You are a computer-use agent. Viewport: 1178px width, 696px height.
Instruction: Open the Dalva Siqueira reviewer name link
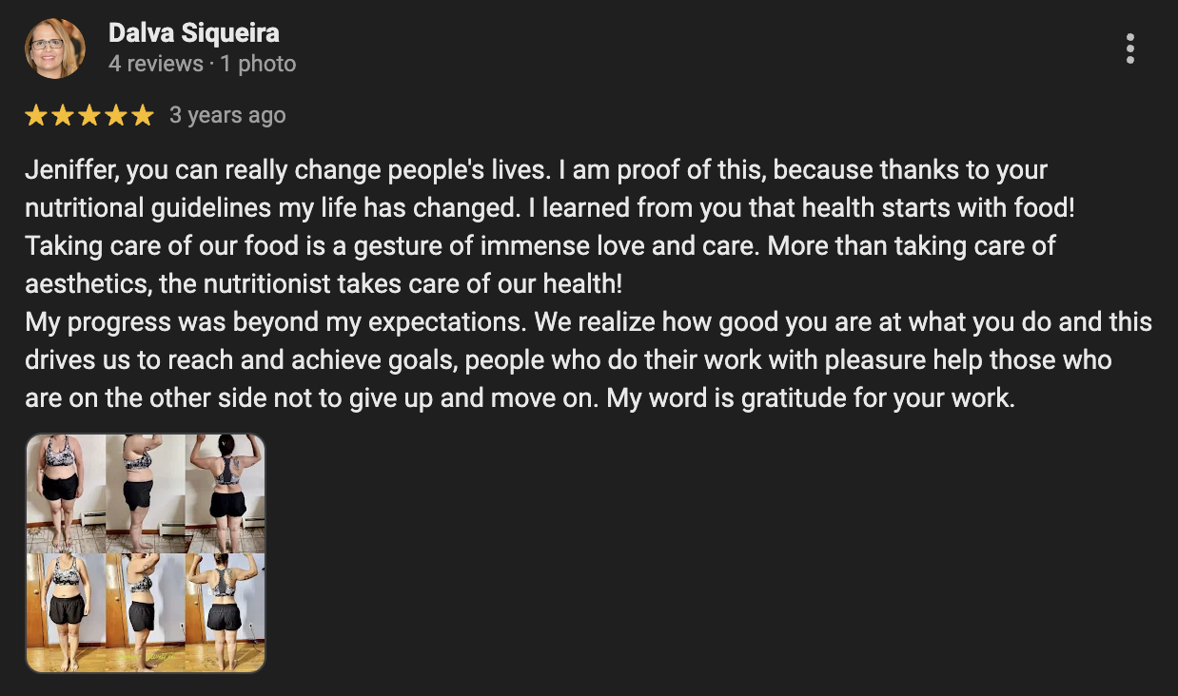194,33
